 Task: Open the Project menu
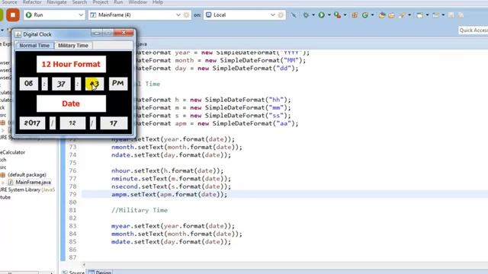pos(101,2)
